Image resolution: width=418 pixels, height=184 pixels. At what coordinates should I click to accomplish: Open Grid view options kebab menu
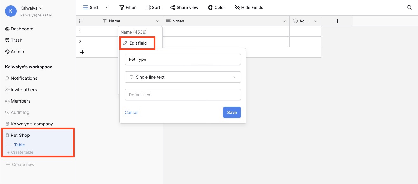(107, 7)
